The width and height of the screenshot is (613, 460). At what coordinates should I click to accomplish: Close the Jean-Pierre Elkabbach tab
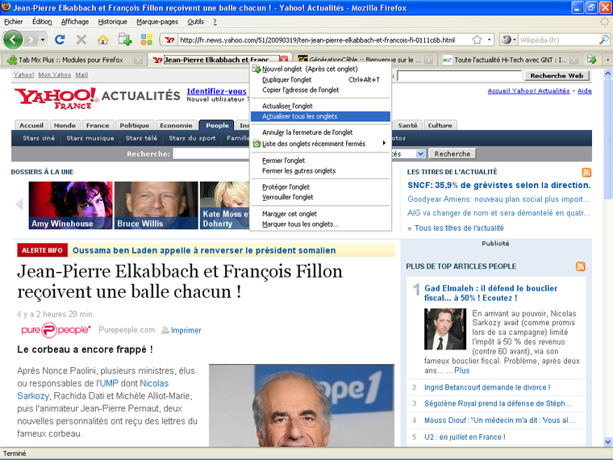click(284, 60)
